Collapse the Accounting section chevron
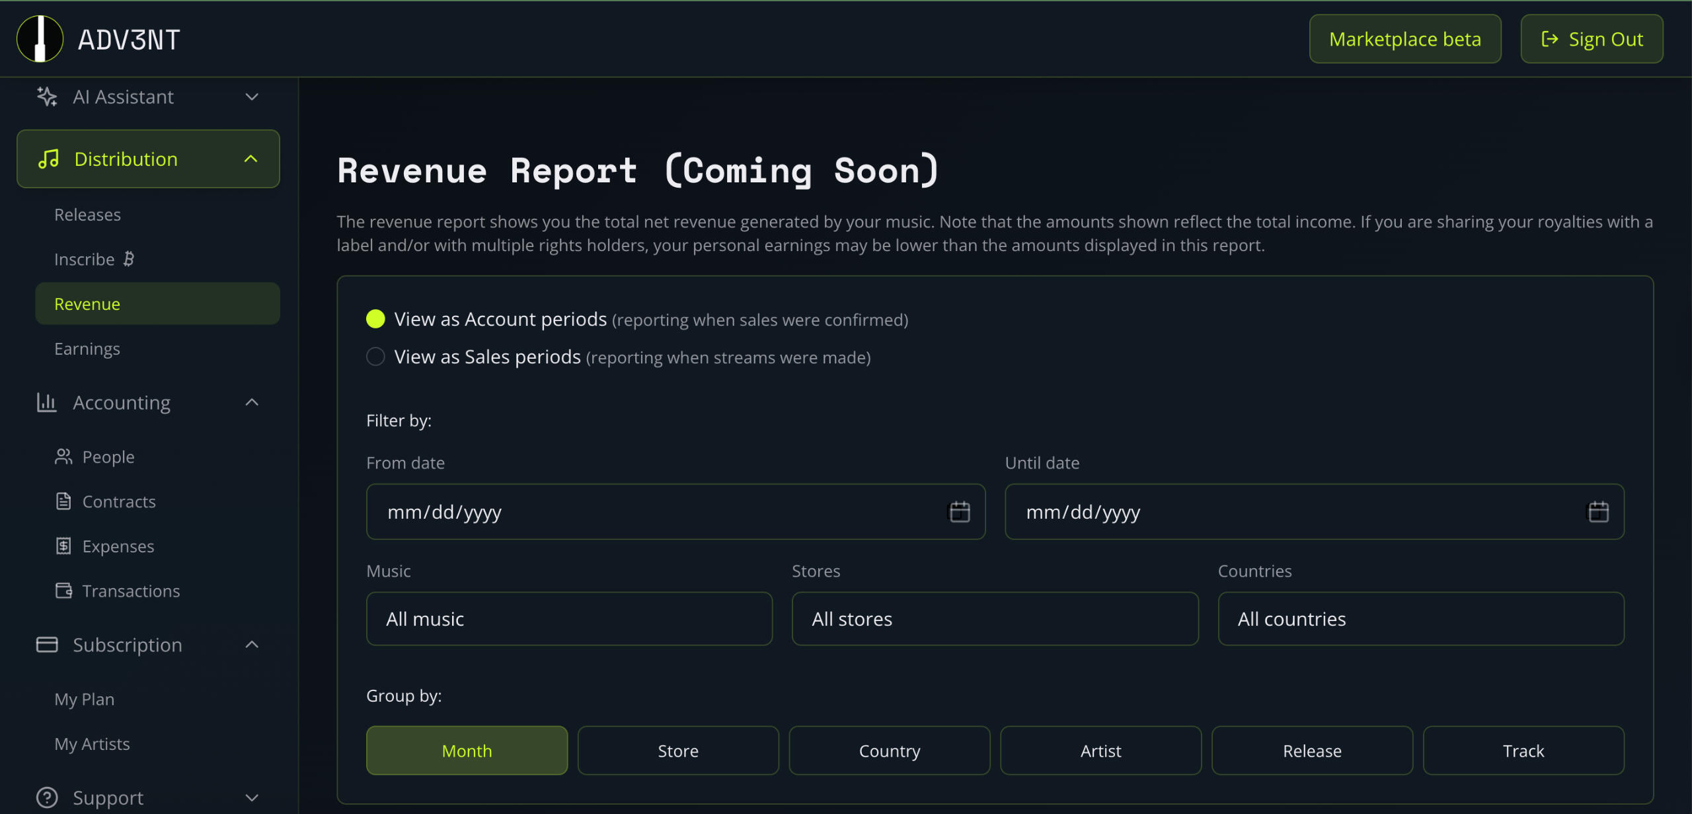 [252, 402]
